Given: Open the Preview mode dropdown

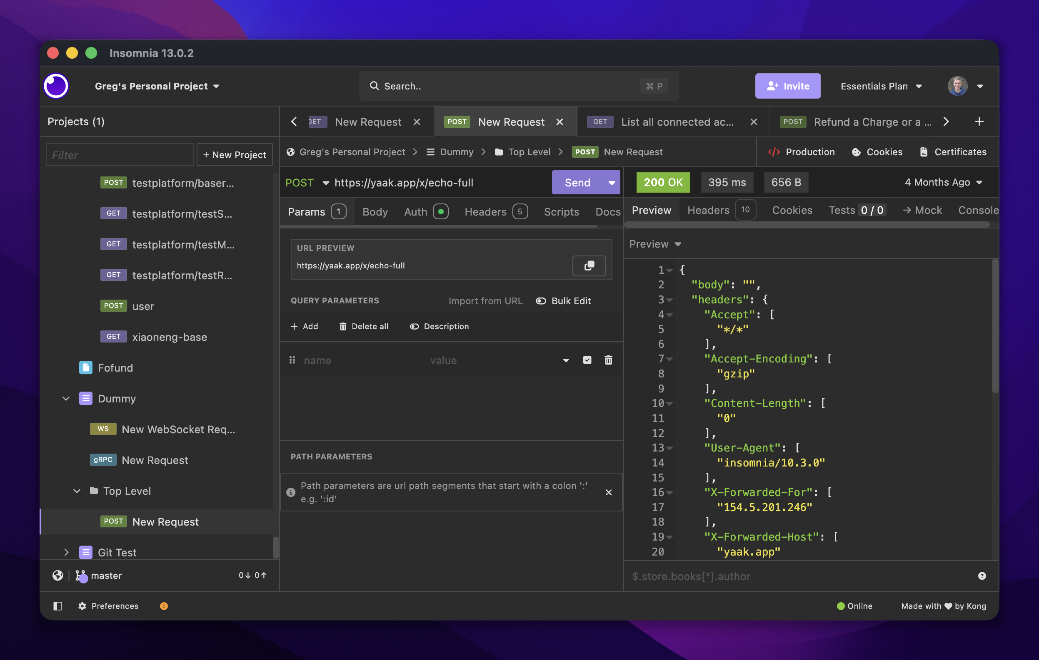Looking at the screenshot, I should tap(655, 244).
